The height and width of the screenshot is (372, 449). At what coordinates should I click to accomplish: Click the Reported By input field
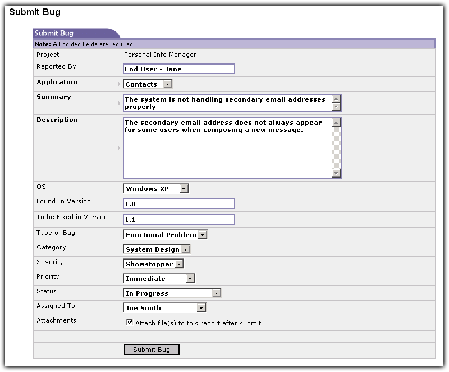tap(178, 69)
